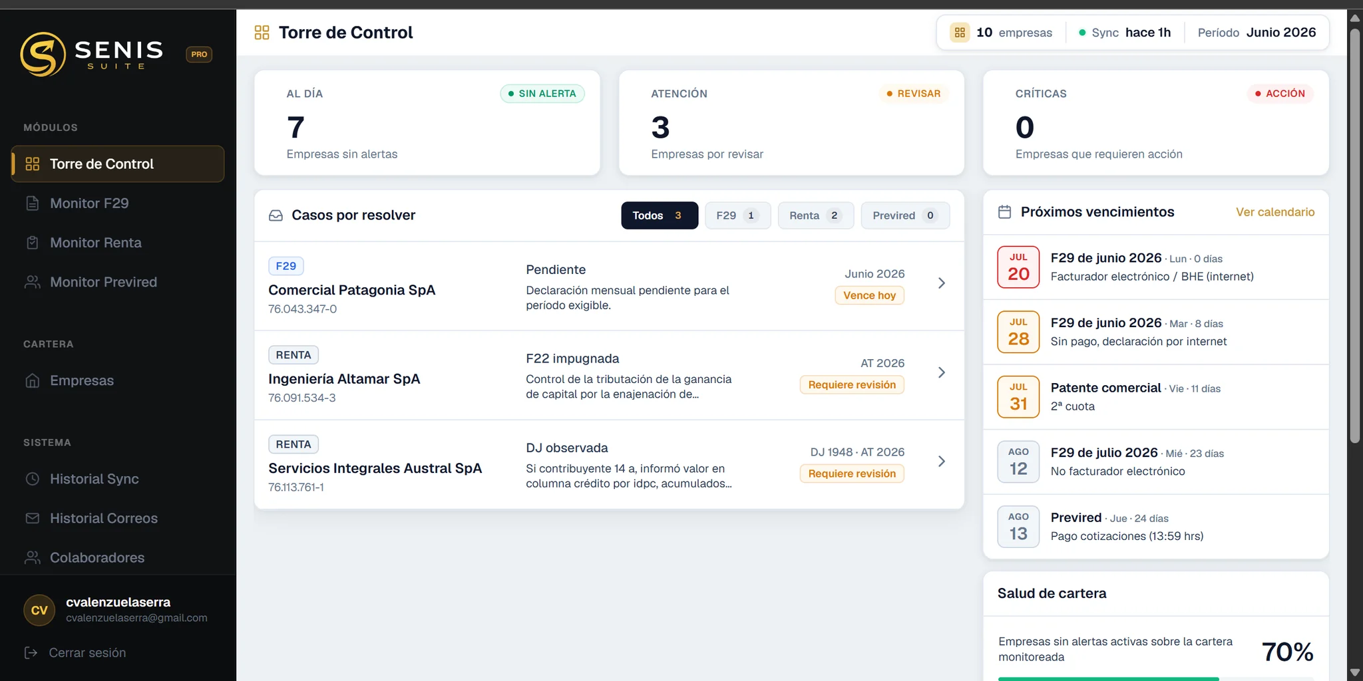Viewport: 1363px width, 681px height.
Task: Open the Ver calendario link
Action: point(1275,212)
